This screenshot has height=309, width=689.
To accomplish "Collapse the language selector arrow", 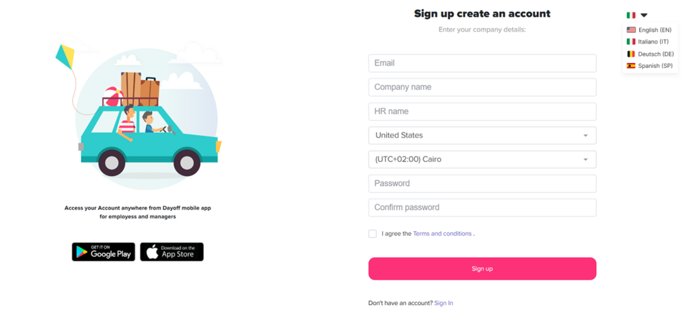I will pos(644,15).
